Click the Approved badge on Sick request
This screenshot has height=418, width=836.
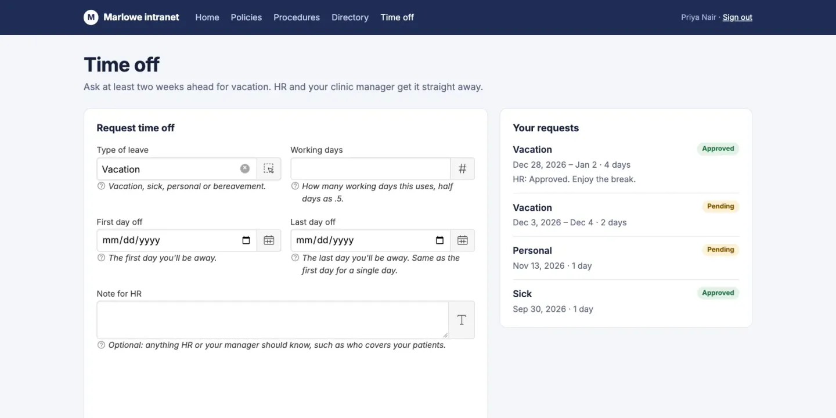[718, 293]
